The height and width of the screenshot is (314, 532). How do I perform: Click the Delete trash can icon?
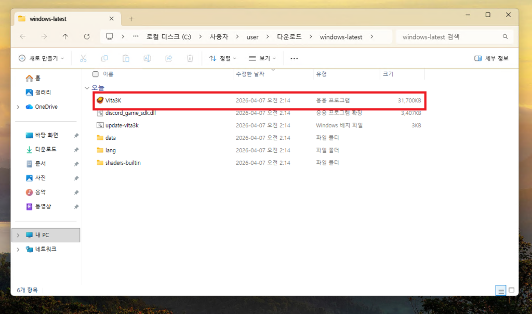[x=190, y=58]
